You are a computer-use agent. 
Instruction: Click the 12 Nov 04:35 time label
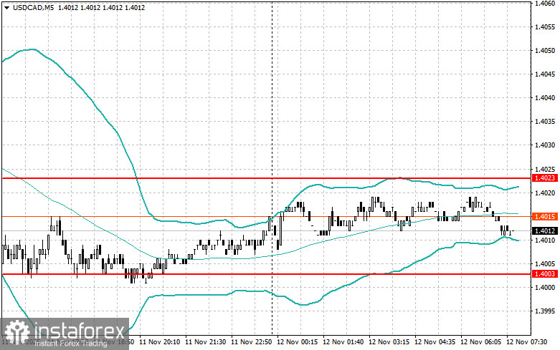point(435,342)
